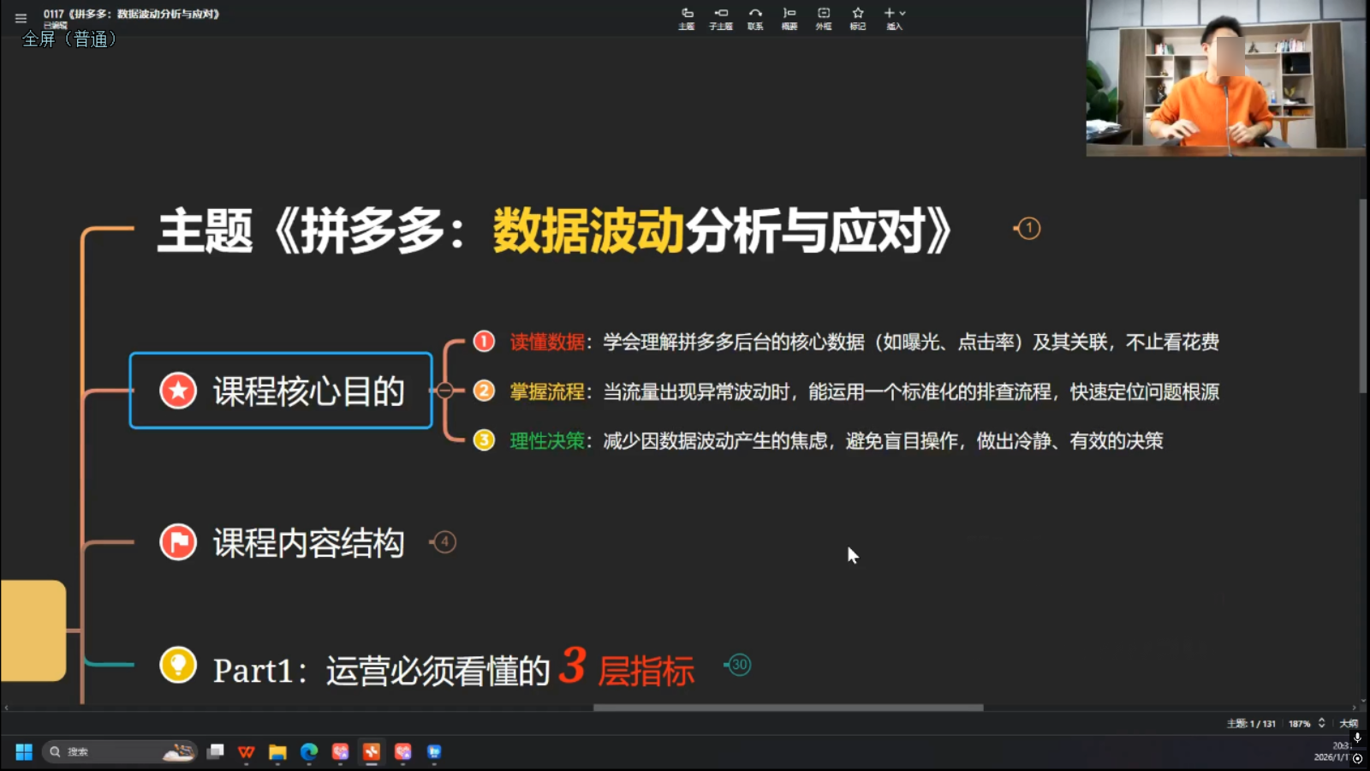Increase zoom with the 187% stepper arrows

coord(1321,722)
